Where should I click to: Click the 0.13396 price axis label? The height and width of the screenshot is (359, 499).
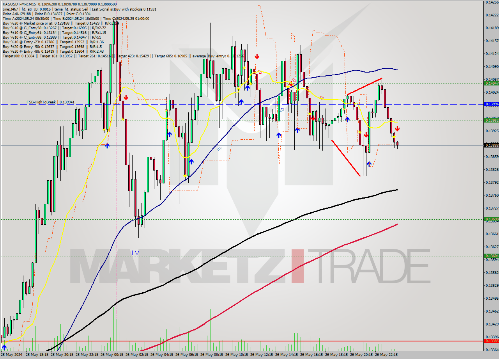(492, 337)
